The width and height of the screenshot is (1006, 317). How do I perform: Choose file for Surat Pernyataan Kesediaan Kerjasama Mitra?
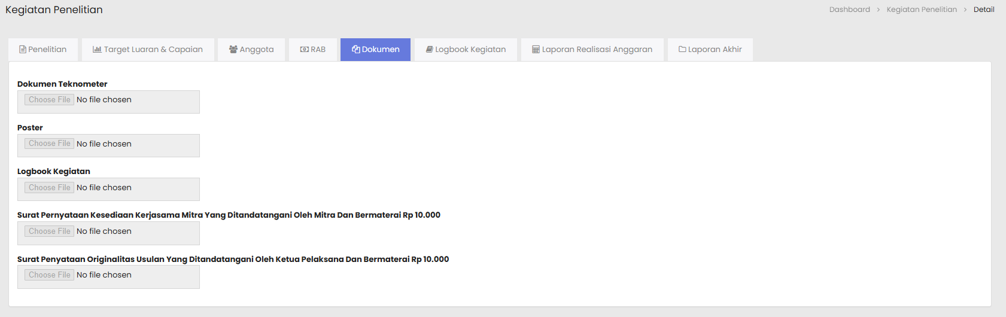click(50, 231)
